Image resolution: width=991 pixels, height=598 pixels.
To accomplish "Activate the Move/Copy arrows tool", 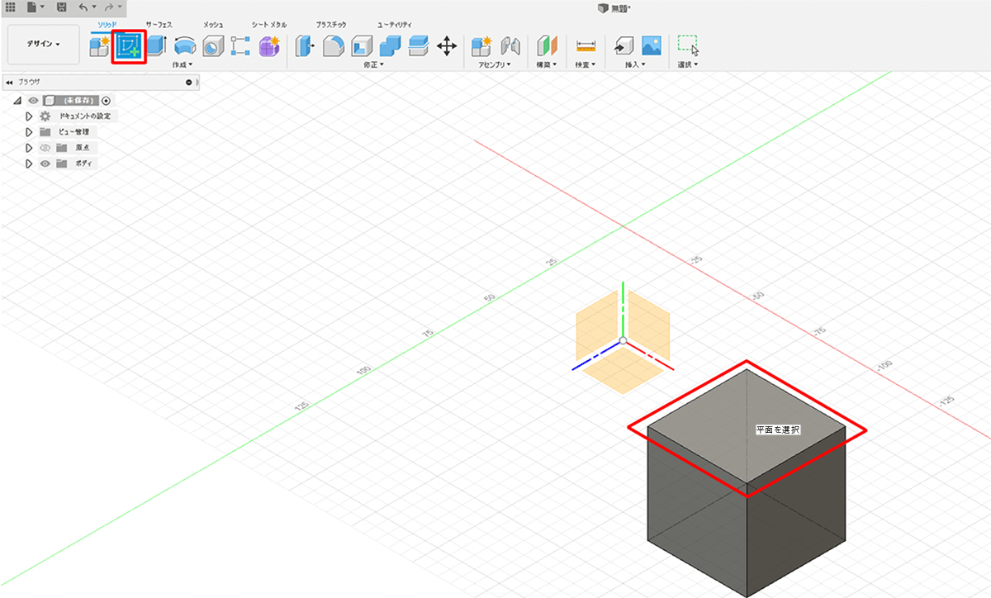I will coord(446,46).
